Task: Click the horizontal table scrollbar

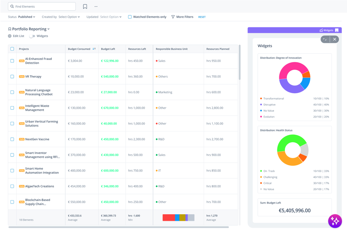Action: coord(119,227)
